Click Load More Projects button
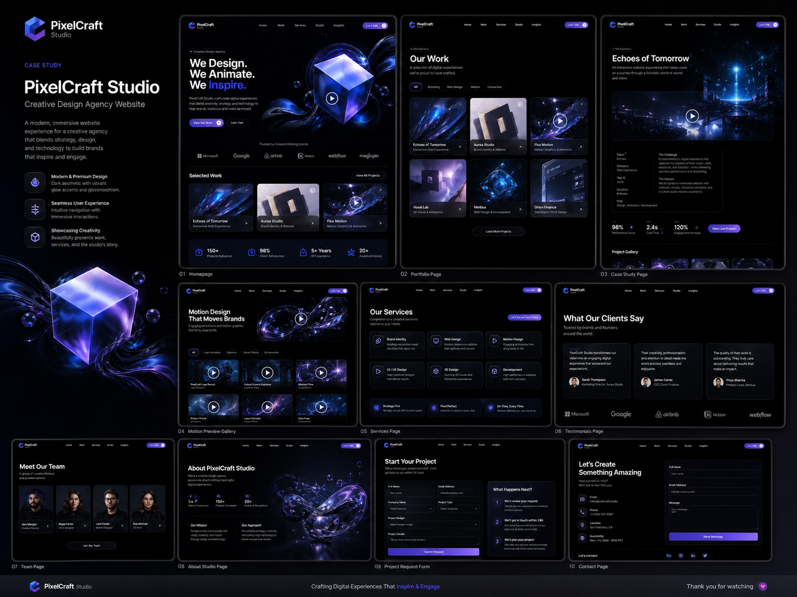Image resolution: width=797 pixels, height=597 pixels. pos(498,231)
